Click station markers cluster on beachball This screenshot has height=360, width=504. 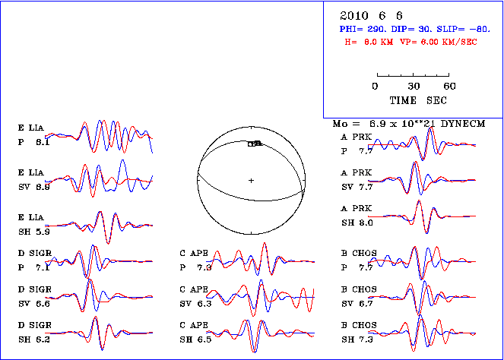point(255,144)
